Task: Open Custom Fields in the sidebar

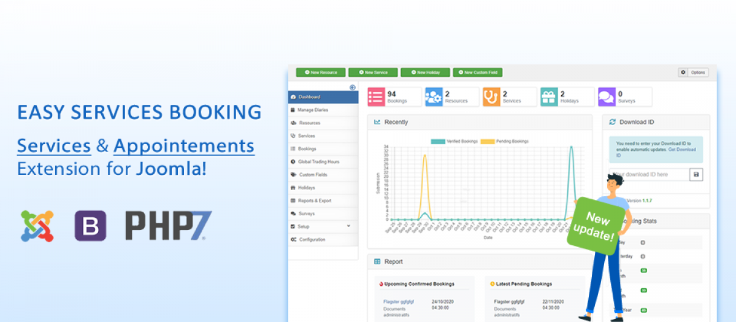Action: 323,175
